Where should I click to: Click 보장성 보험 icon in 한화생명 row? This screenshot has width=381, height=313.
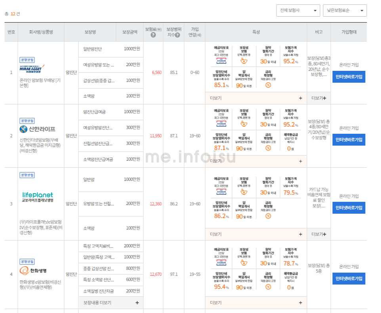pos(244,263)
